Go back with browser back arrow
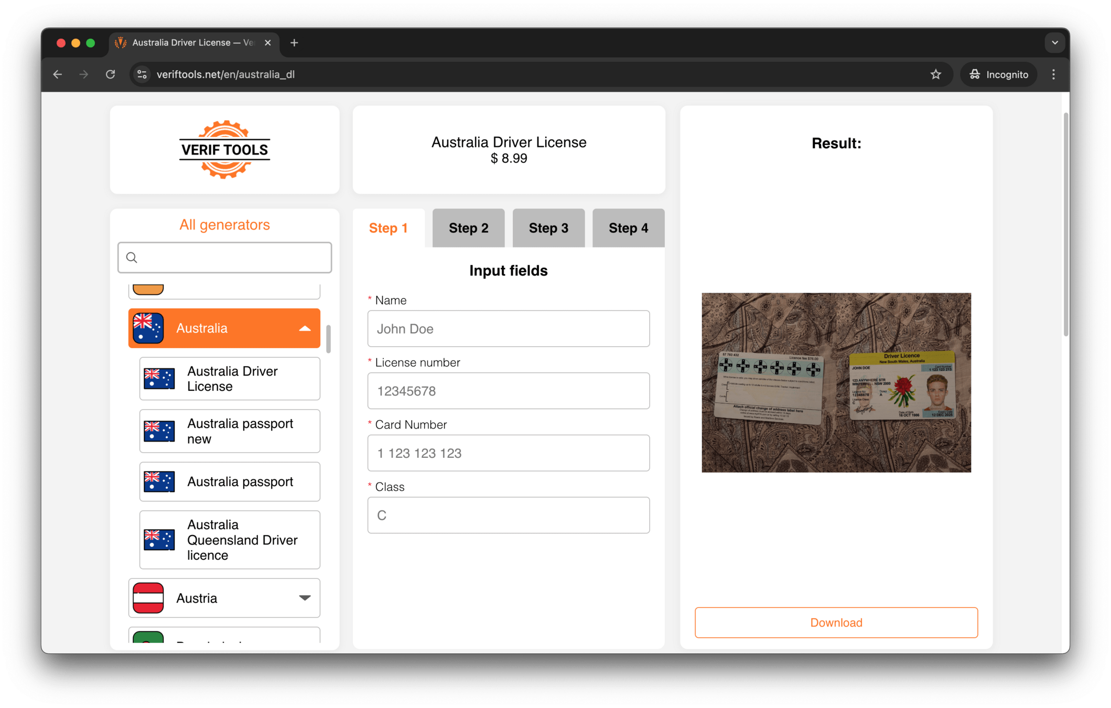 [58, 74]
